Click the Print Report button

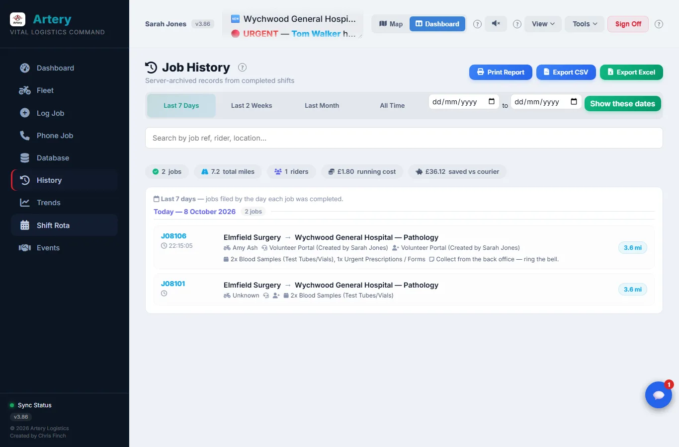(501, 72)
